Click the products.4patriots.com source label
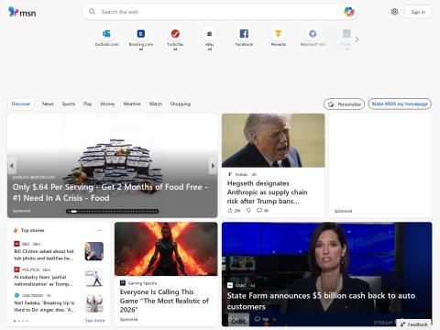Image resolution: width=440 pixels, height=330 pixels. 34,177
